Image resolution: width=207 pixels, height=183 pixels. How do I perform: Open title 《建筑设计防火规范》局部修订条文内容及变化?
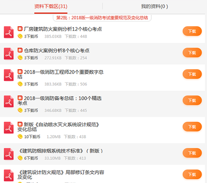[61, 175]
